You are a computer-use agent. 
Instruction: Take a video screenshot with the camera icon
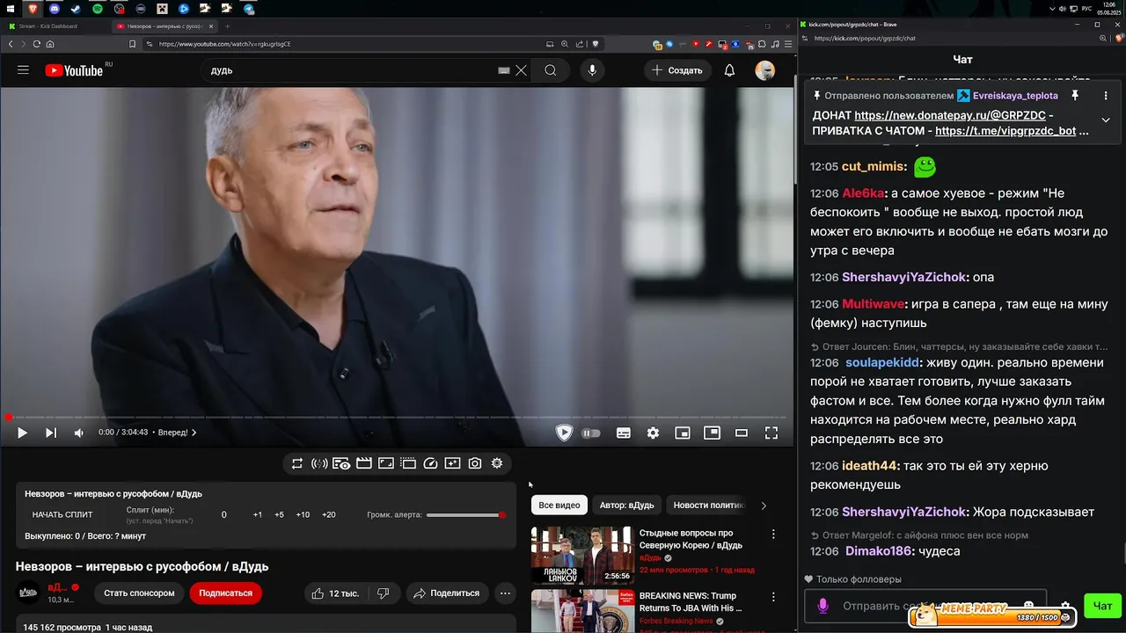coord(475,463)
